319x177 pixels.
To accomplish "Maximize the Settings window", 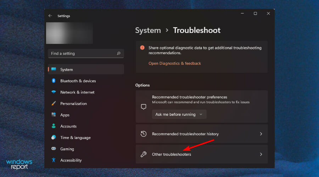I will [x=255, y=13].
